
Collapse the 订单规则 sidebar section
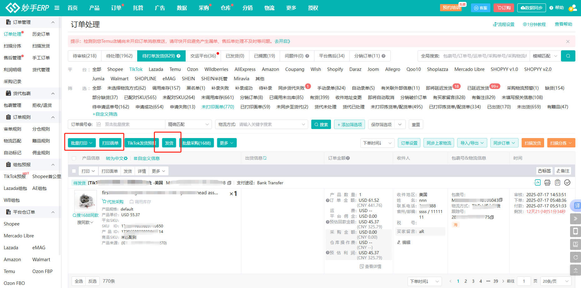pyautogui.click(x=53, y=117)
